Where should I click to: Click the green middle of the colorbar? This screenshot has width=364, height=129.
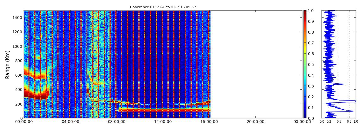coord(305,64)
